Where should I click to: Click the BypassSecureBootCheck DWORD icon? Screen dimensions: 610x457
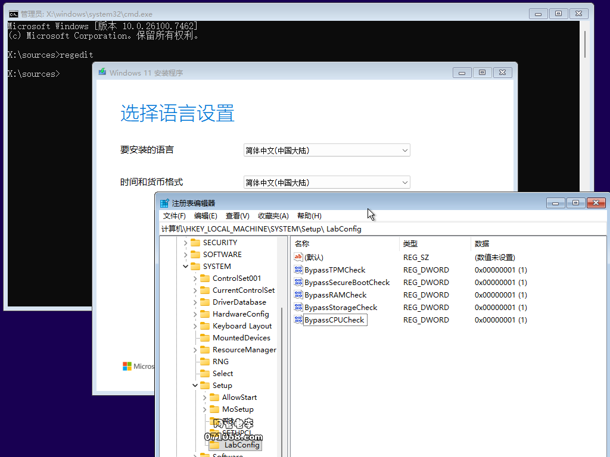tap(299, 283)
